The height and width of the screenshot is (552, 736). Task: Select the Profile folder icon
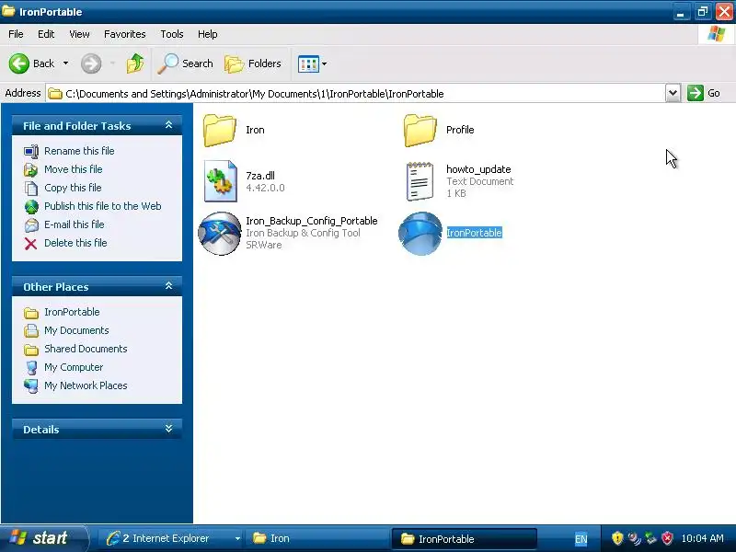420,130
